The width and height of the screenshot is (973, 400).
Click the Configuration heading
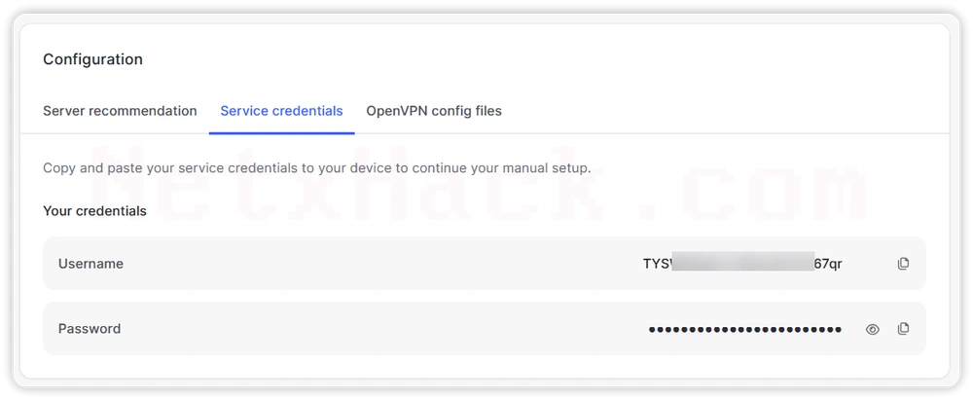coord(92,59)
